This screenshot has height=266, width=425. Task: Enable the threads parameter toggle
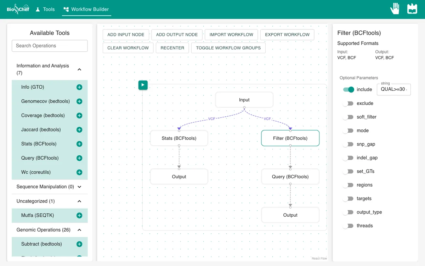(x=348, y=226)
